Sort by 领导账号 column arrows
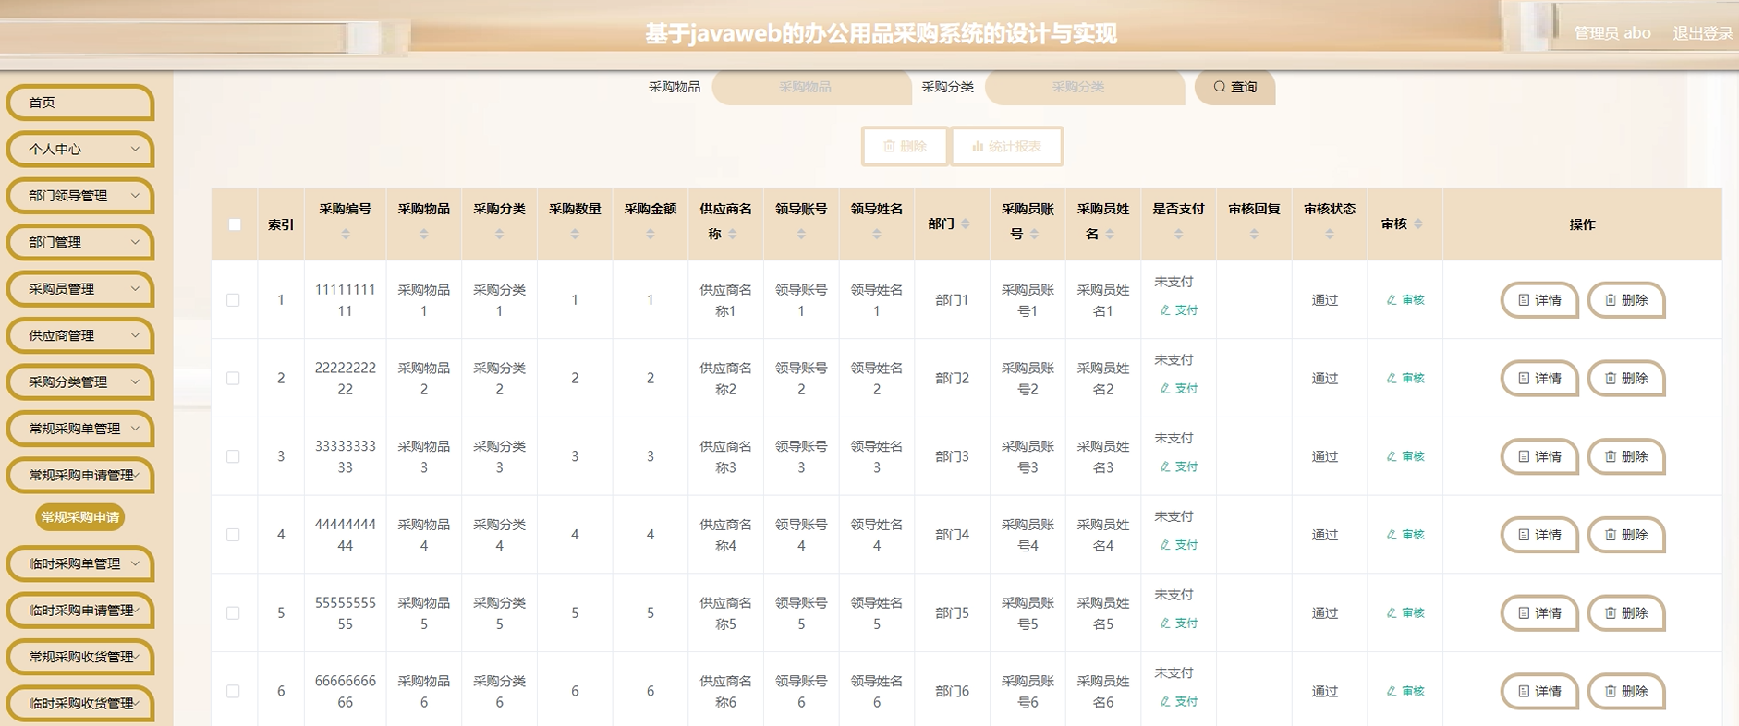 (801, 235)
